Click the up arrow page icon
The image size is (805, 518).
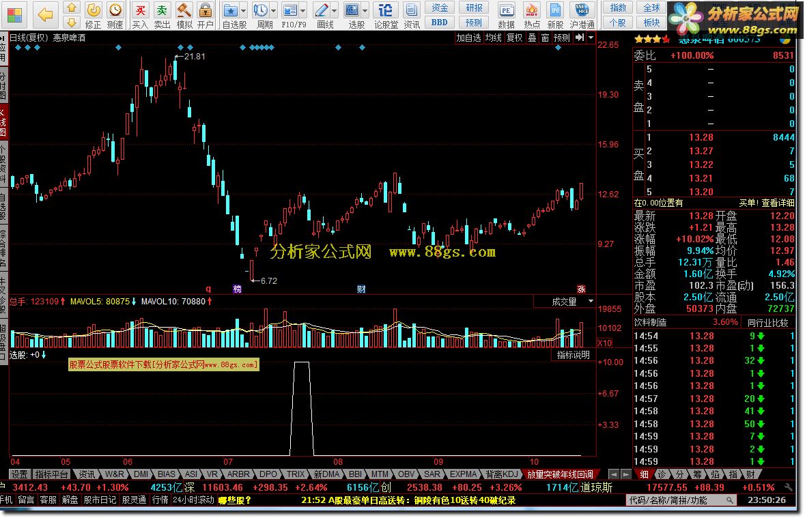(72, 8)
